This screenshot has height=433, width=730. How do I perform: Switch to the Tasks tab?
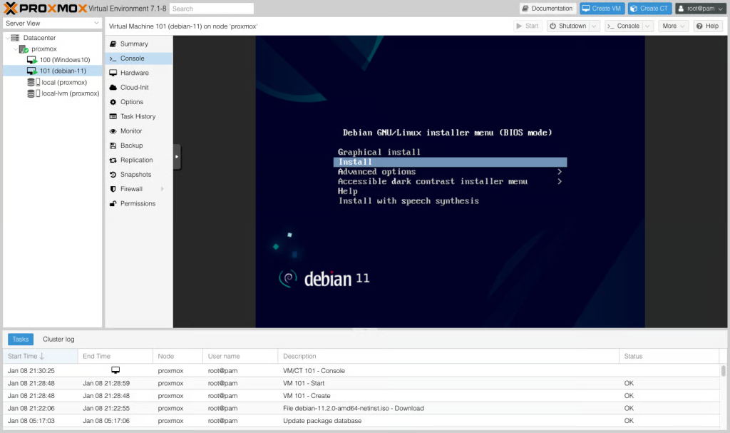point(21,340)
